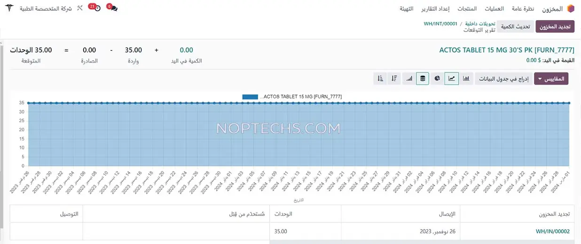Open the Odoo apps home icon
This screenshot has height=244, width=581.
pyautogui.click(x=571, y=8)
